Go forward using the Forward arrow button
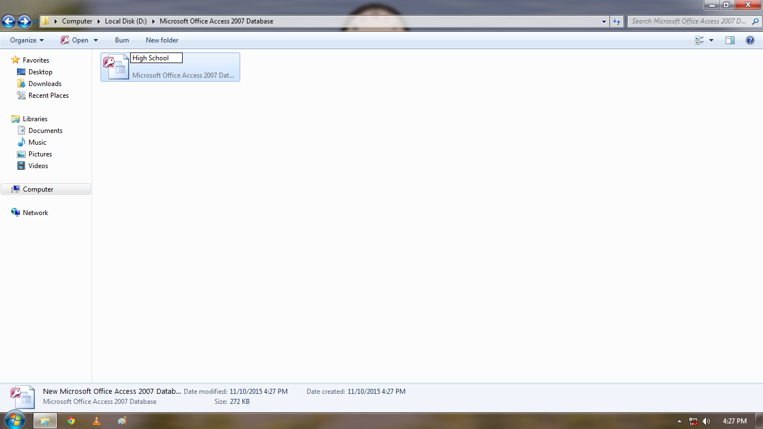The width and height of the screenshot is (763, 429). pyautogui.click(x=24, y=21)
